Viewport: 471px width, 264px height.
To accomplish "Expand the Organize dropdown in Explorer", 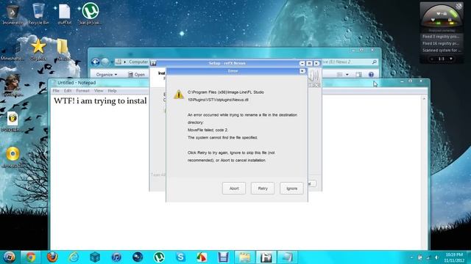I will coord(107,75).
